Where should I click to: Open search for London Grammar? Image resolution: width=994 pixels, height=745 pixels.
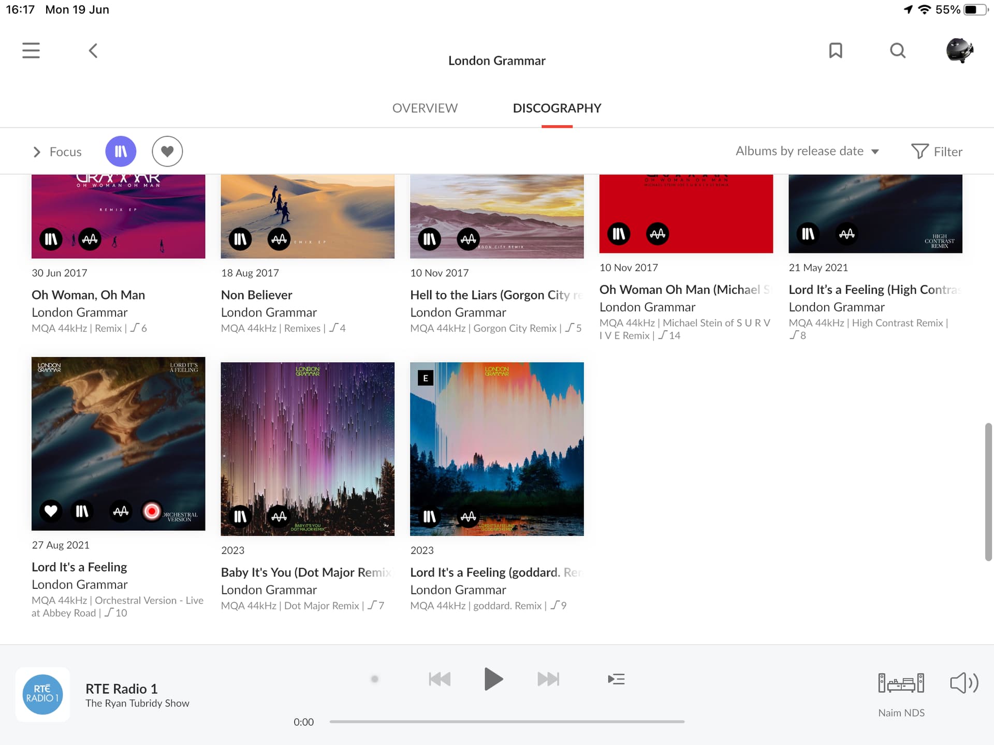click(898, 50)
